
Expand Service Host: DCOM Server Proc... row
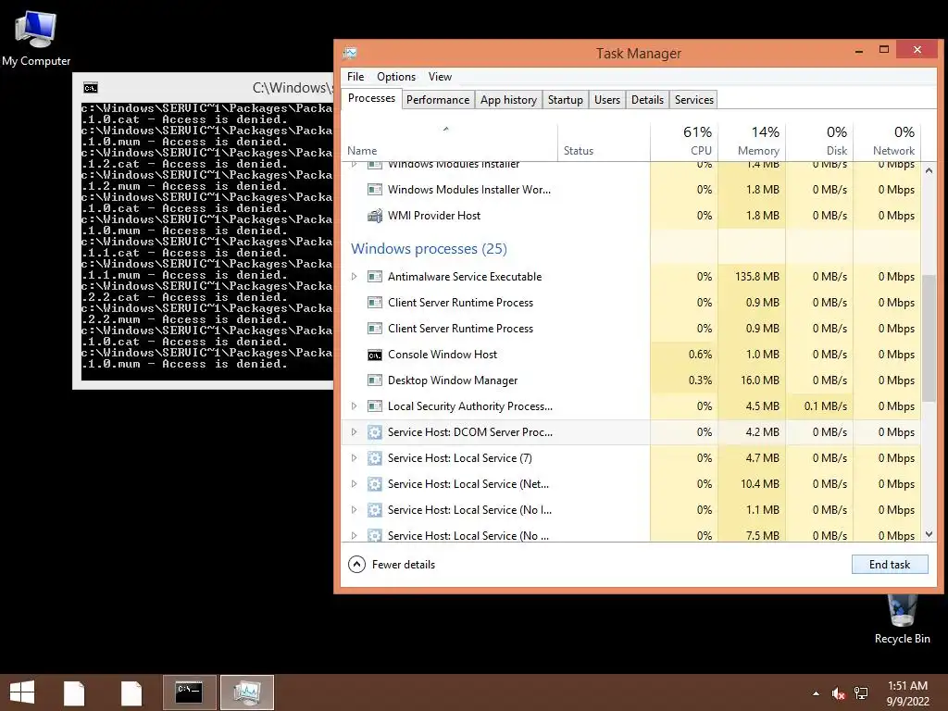(x=355, y=432)
